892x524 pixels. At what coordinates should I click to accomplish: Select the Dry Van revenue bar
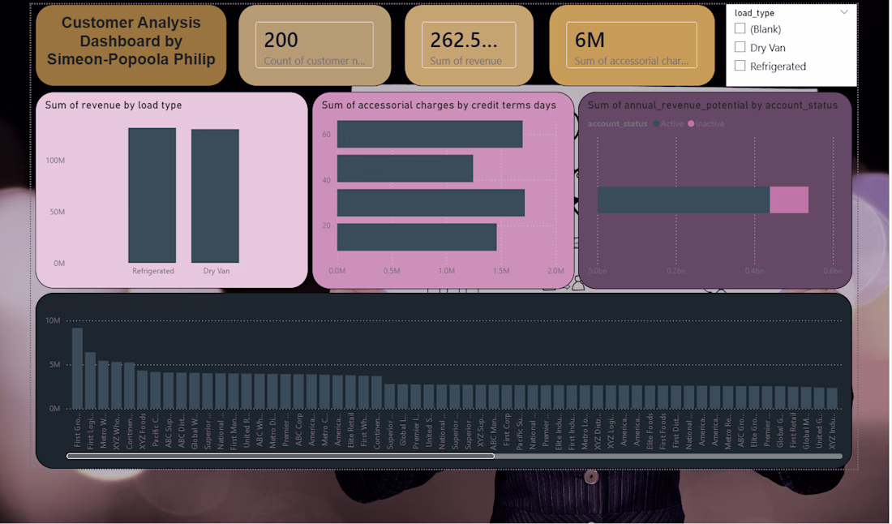[x=215, y=195]
